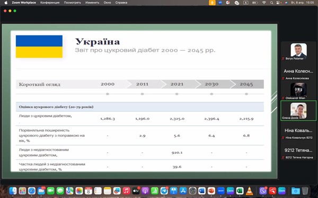Open the App Store from Dock
This screenshot has height=198, width=318.
click(x=183, y=191)
